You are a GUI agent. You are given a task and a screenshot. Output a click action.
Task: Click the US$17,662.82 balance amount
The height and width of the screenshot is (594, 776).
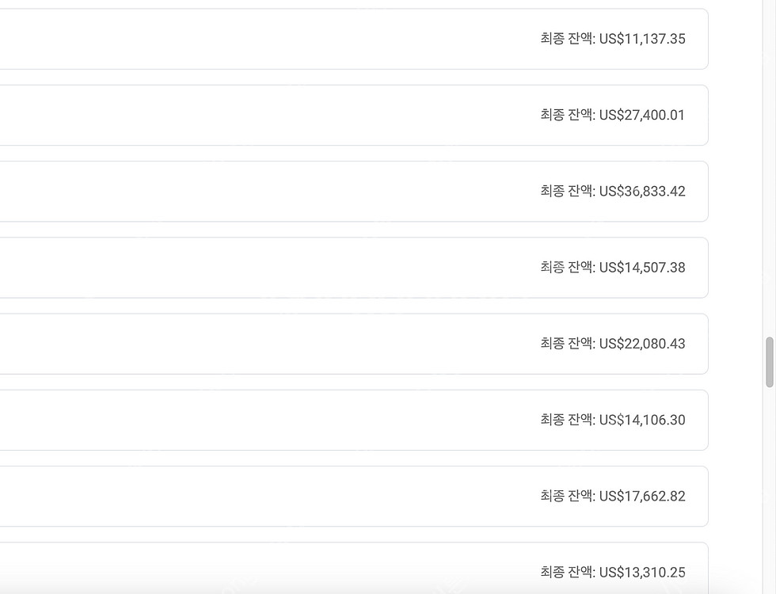pos(642,496)
